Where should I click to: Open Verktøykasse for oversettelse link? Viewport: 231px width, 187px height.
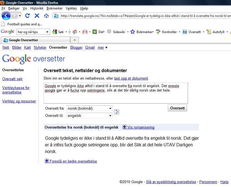click(x=16, y=90)
